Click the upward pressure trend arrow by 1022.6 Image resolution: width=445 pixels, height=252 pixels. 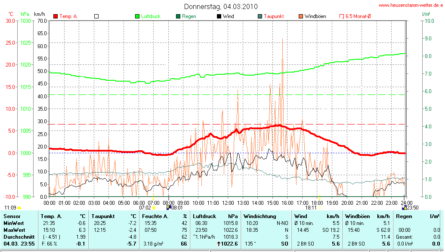[218, 244]
